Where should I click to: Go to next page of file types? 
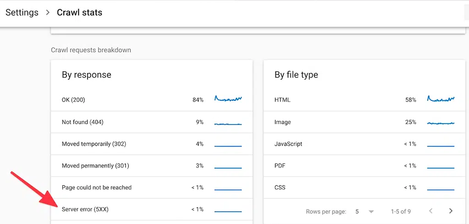[x=451, y=211]
